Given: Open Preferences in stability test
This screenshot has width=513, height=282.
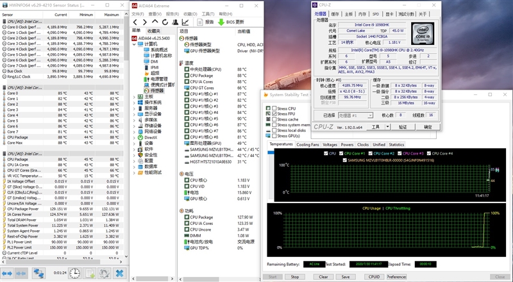Looking at the screenshot, I should (396, 277).
